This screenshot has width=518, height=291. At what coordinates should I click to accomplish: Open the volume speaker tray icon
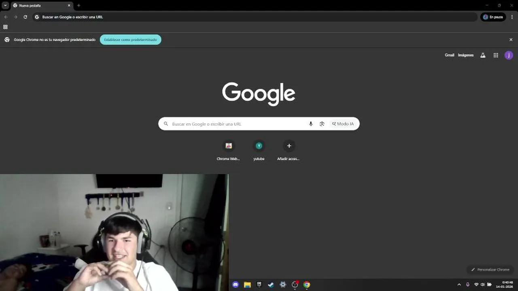(483, 285)
